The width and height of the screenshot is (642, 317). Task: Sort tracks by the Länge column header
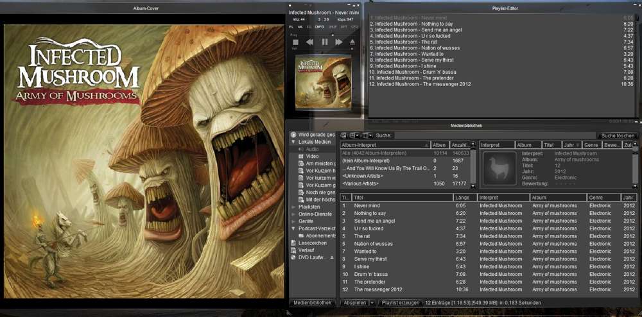pos(461,198)
